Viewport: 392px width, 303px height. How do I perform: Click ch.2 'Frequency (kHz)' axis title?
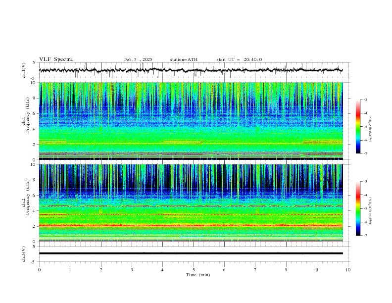click(28, 197)
